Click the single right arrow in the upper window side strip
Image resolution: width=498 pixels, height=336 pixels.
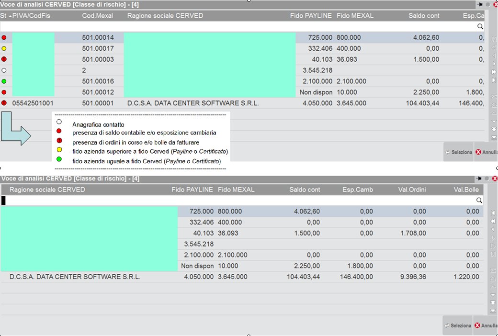coord(494,64)
